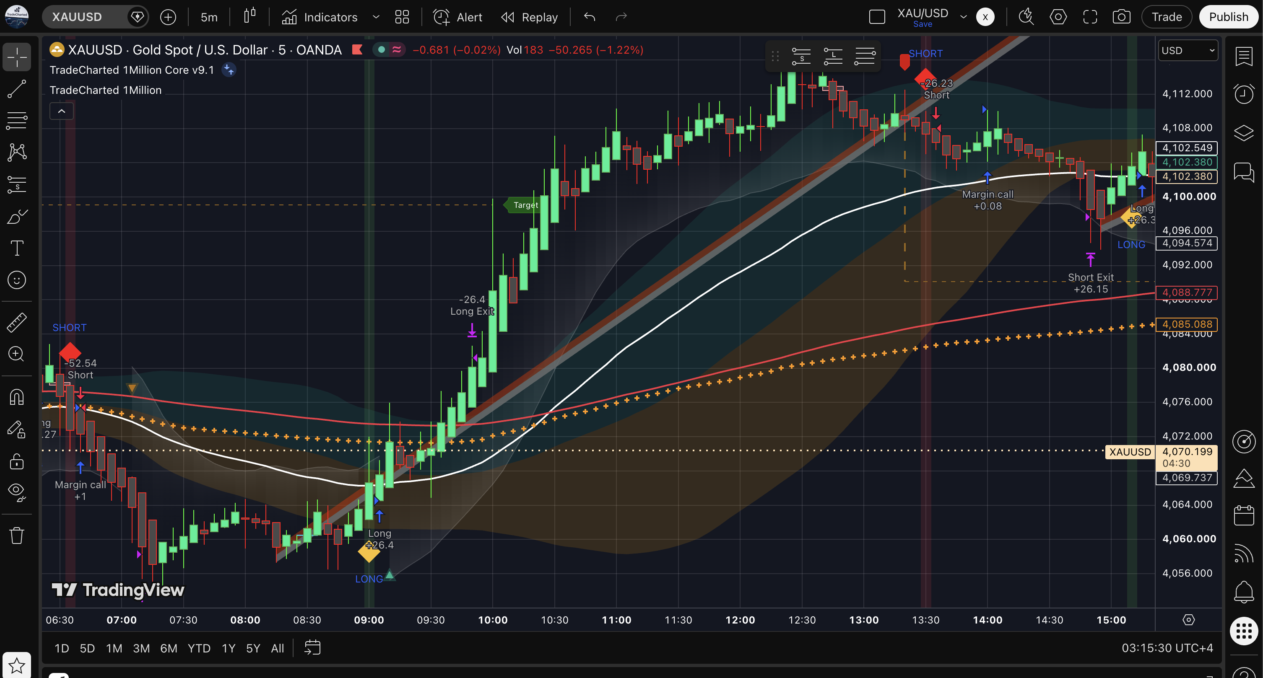Screen dimensions: 1263x678
Task: Open the Indicators dialog
Action: [x=320, y=17]
